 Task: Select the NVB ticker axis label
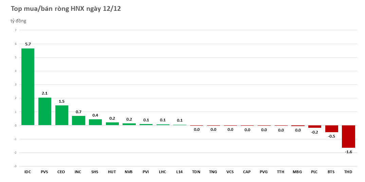pyautogui.click(x=129, y=172)
